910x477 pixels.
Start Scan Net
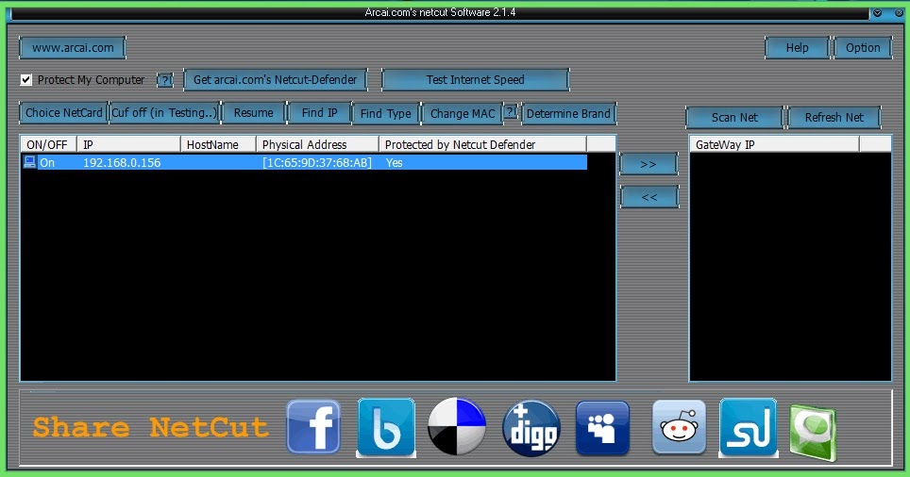(x=734, y=117)
